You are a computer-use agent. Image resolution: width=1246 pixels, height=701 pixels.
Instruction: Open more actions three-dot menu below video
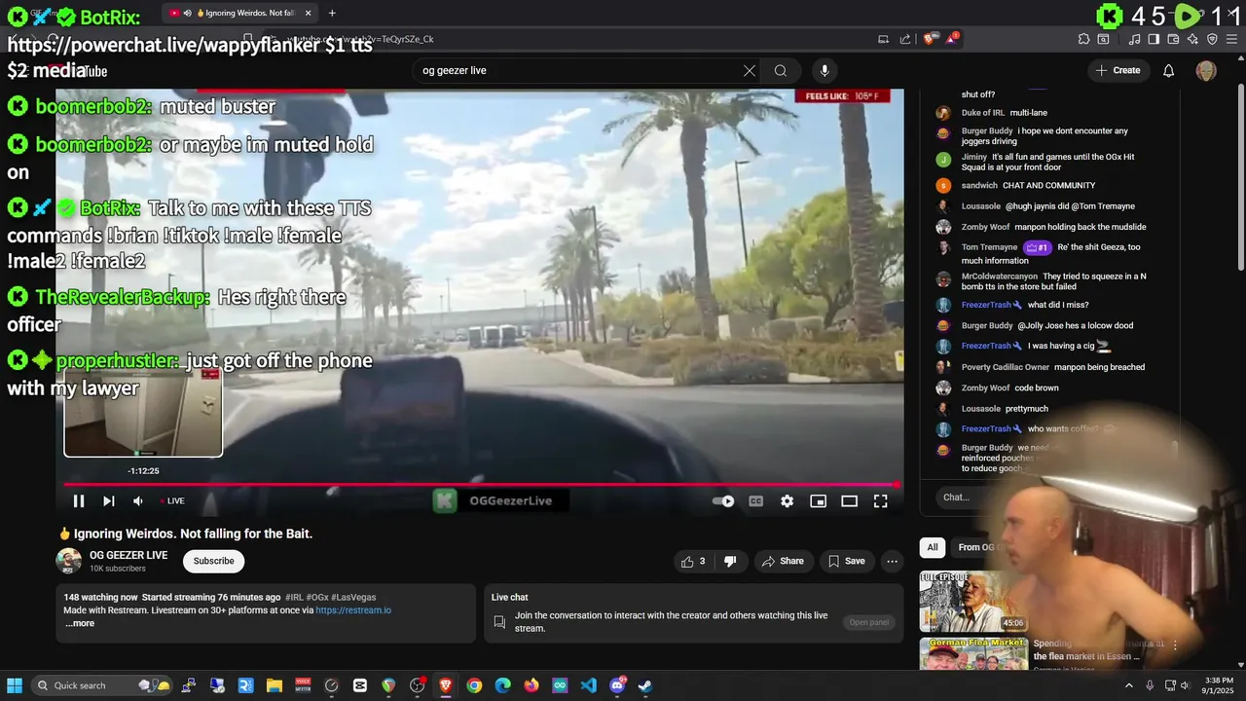pos(892,561)
